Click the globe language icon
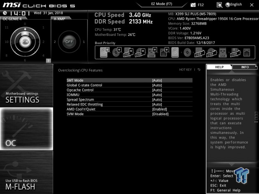 228,5
